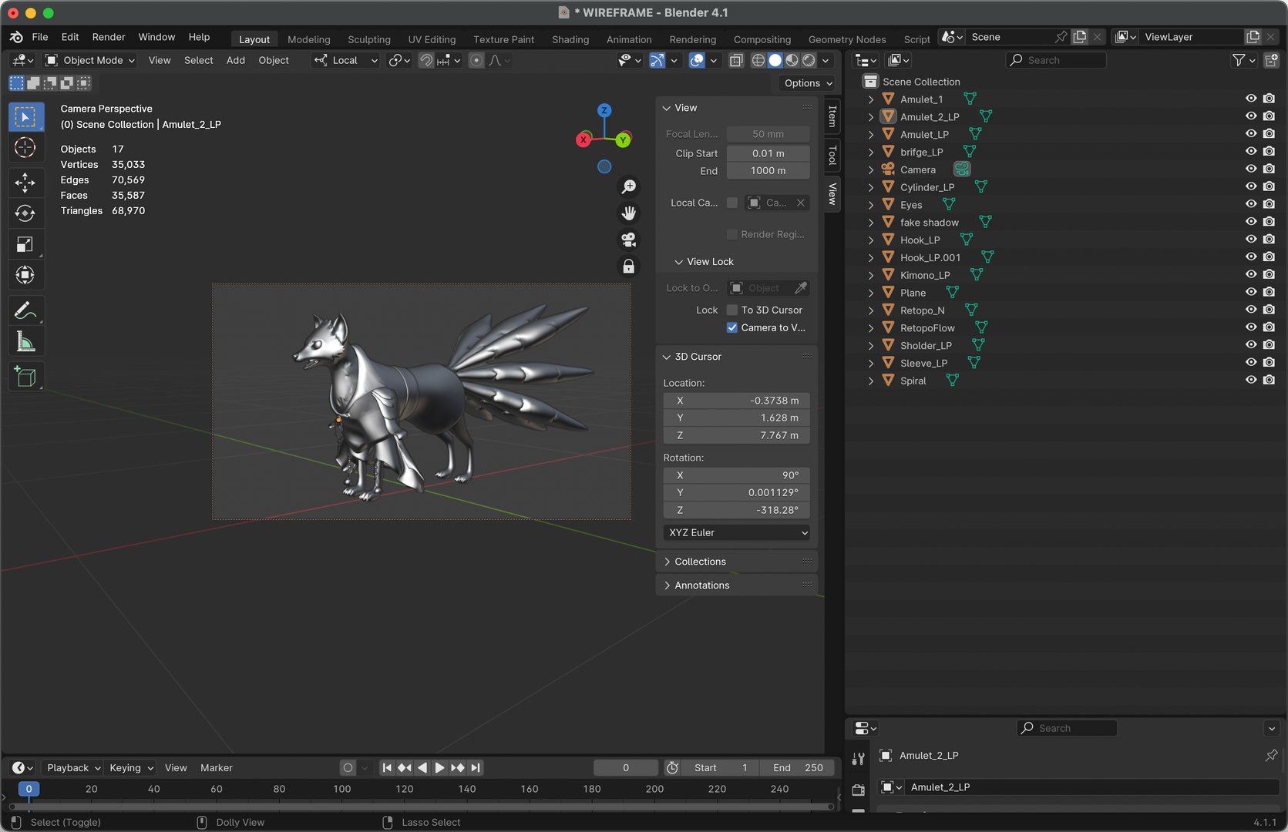
Task: Select the Rotate tool
Action: pos(25,213)
